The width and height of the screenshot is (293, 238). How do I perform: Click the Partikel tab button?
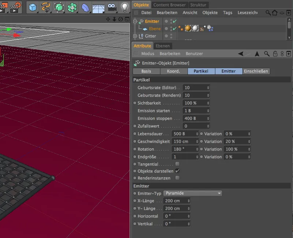(x=201, y=71)
